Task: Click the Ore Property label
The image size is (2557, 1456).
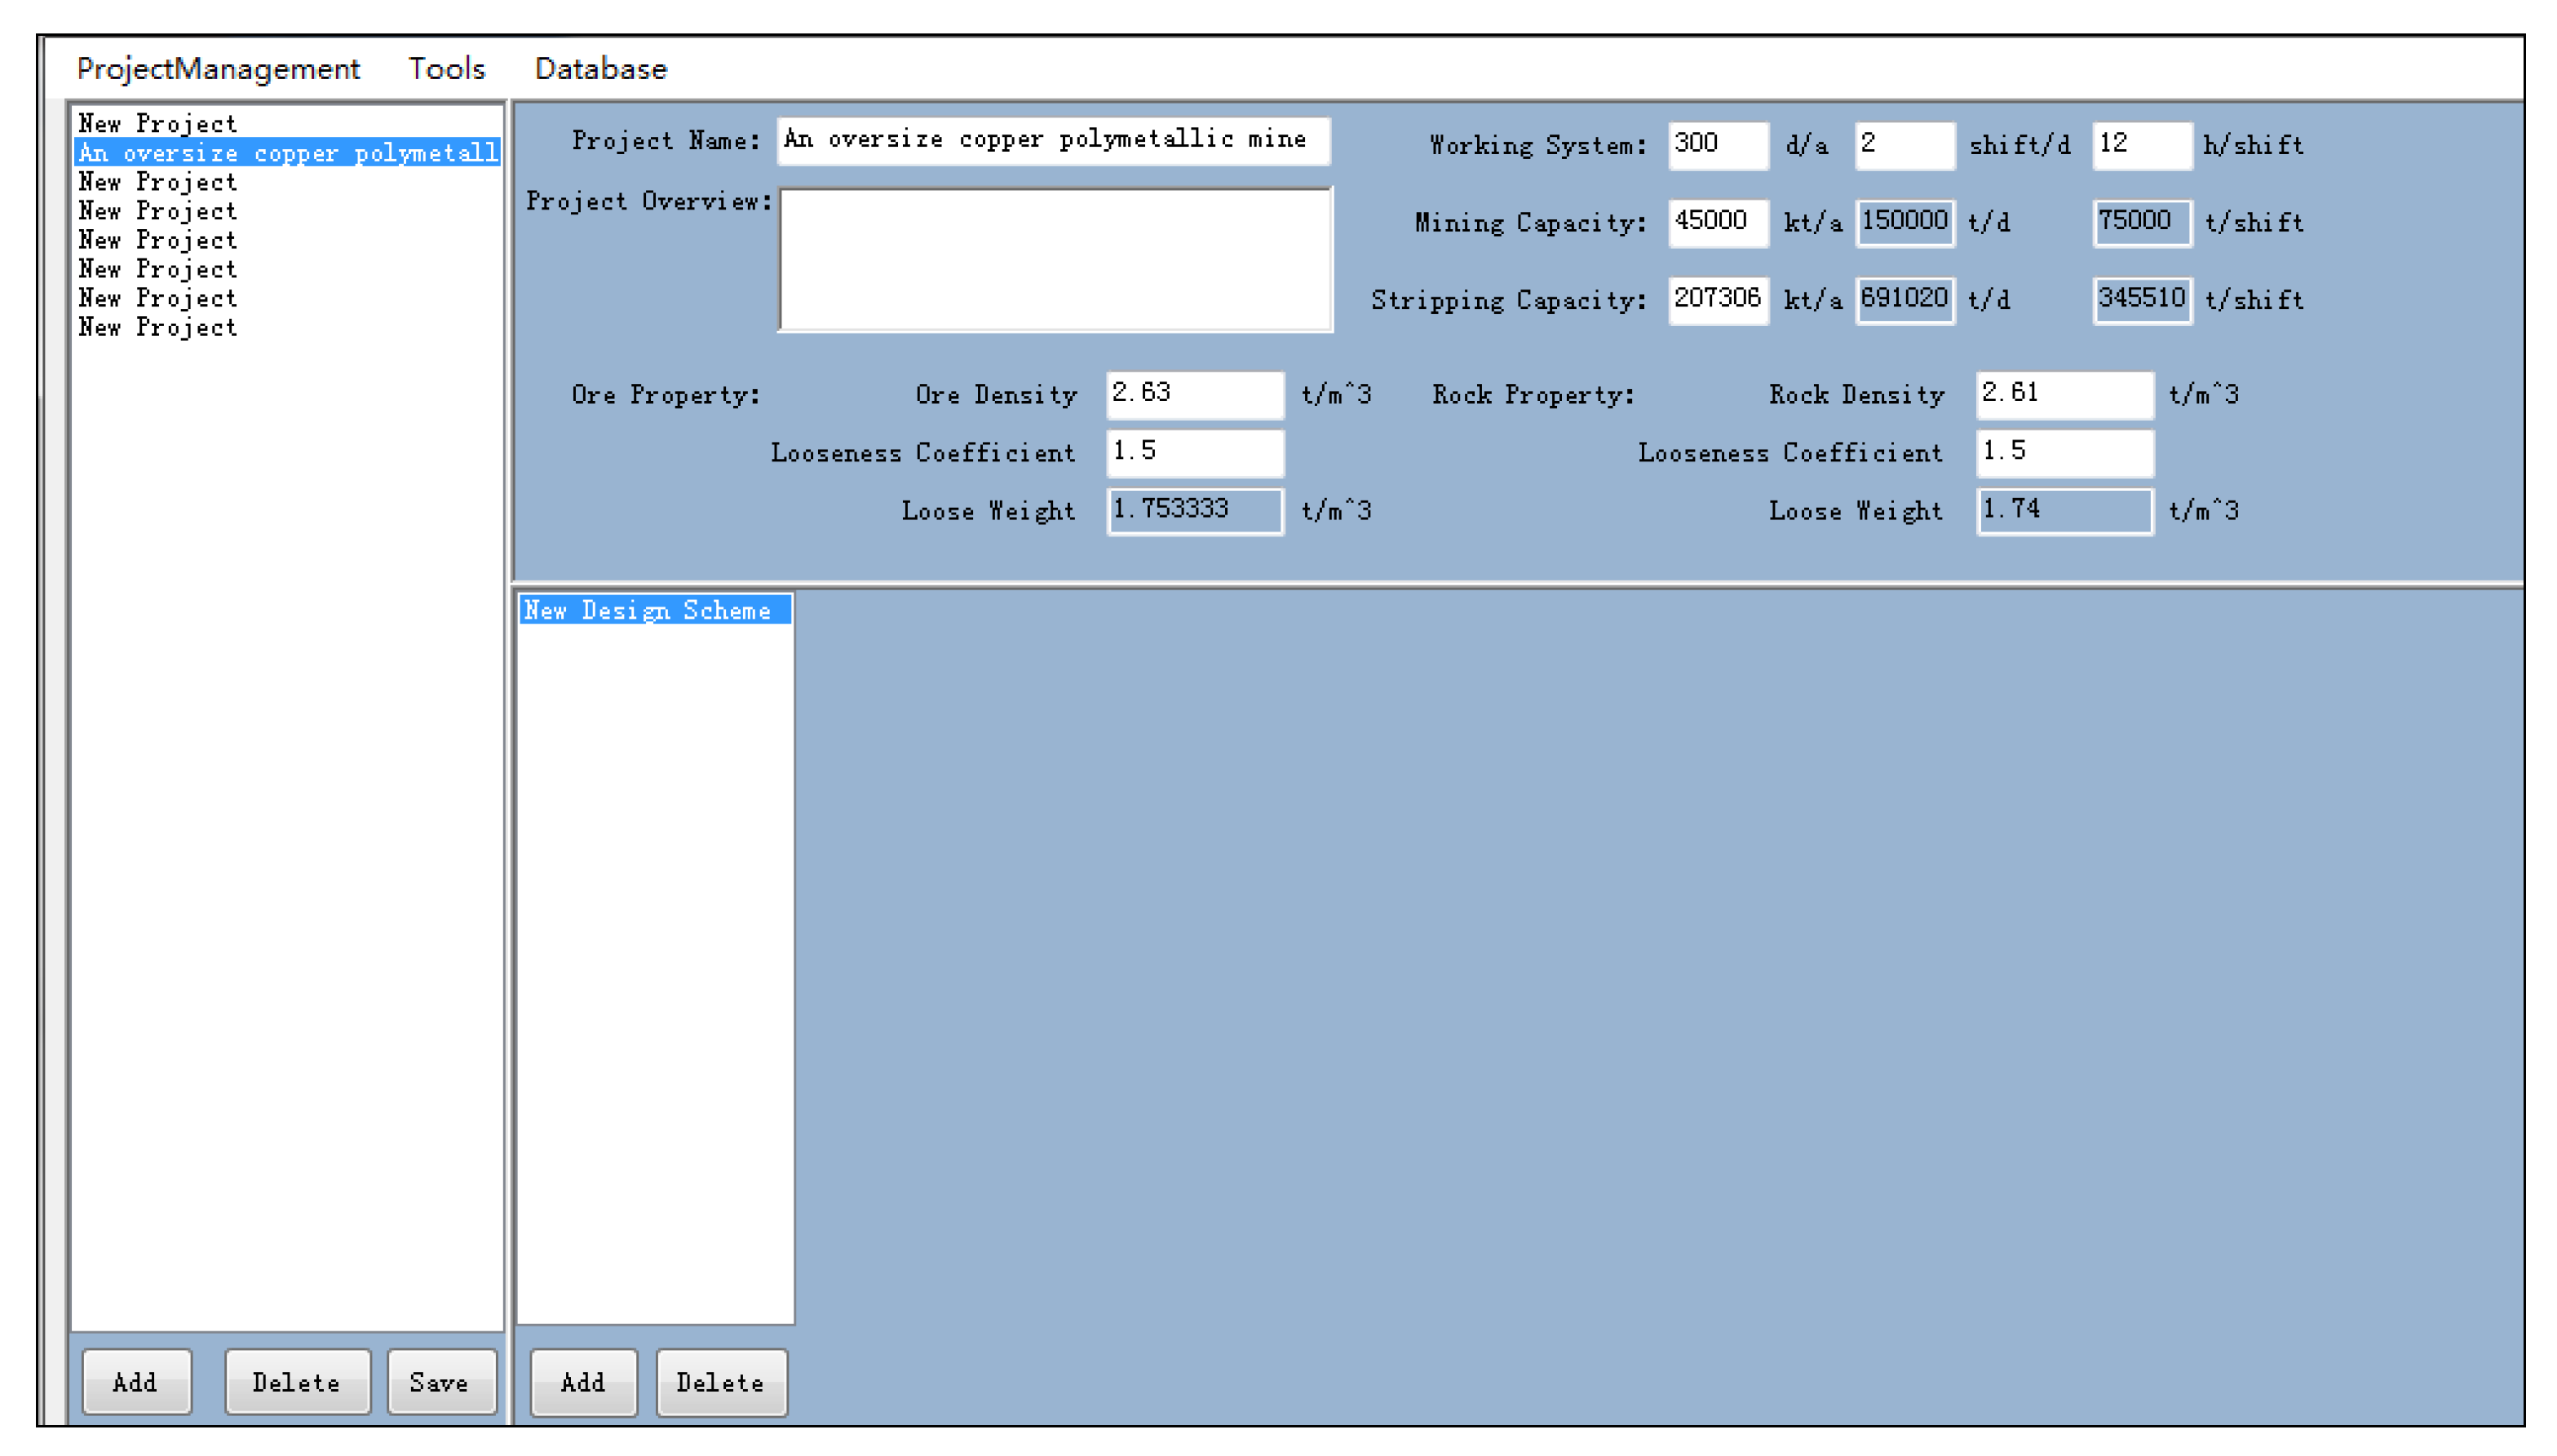Action: click(x=666, y=395)
